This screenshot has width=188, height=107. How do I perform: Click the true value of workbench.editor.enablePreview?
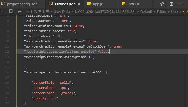(92, 41)
